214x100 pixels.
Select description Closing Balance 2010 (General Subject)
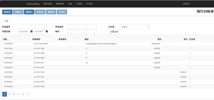pyautogui.click(x=101, y=44)
